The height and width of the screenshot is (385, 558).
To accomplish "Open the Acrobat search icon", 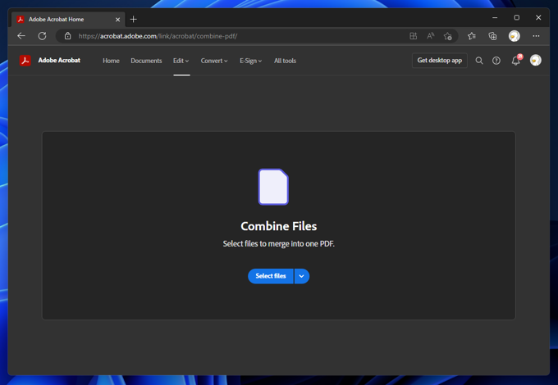I will click(479, 61).
